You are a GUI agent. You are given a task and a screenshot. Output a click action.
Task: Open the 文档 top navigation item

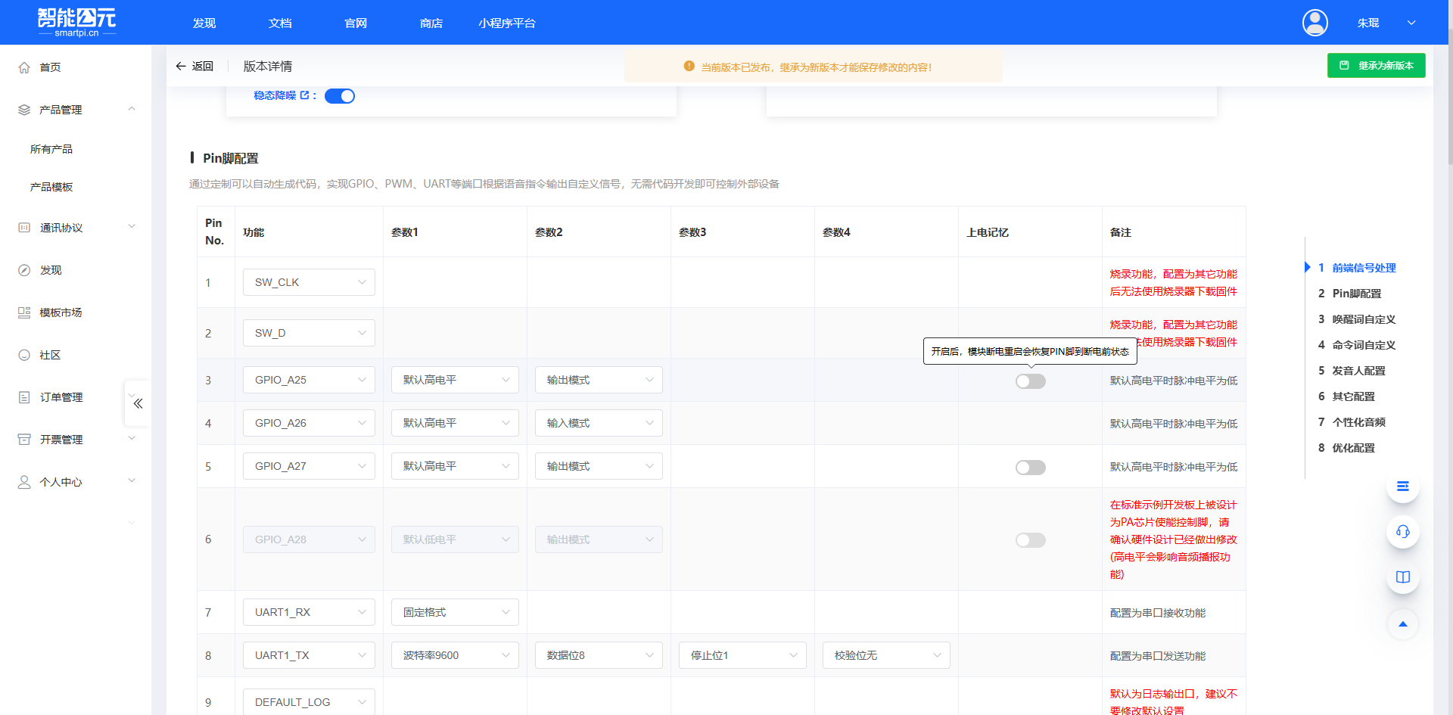tap(280, 23)
